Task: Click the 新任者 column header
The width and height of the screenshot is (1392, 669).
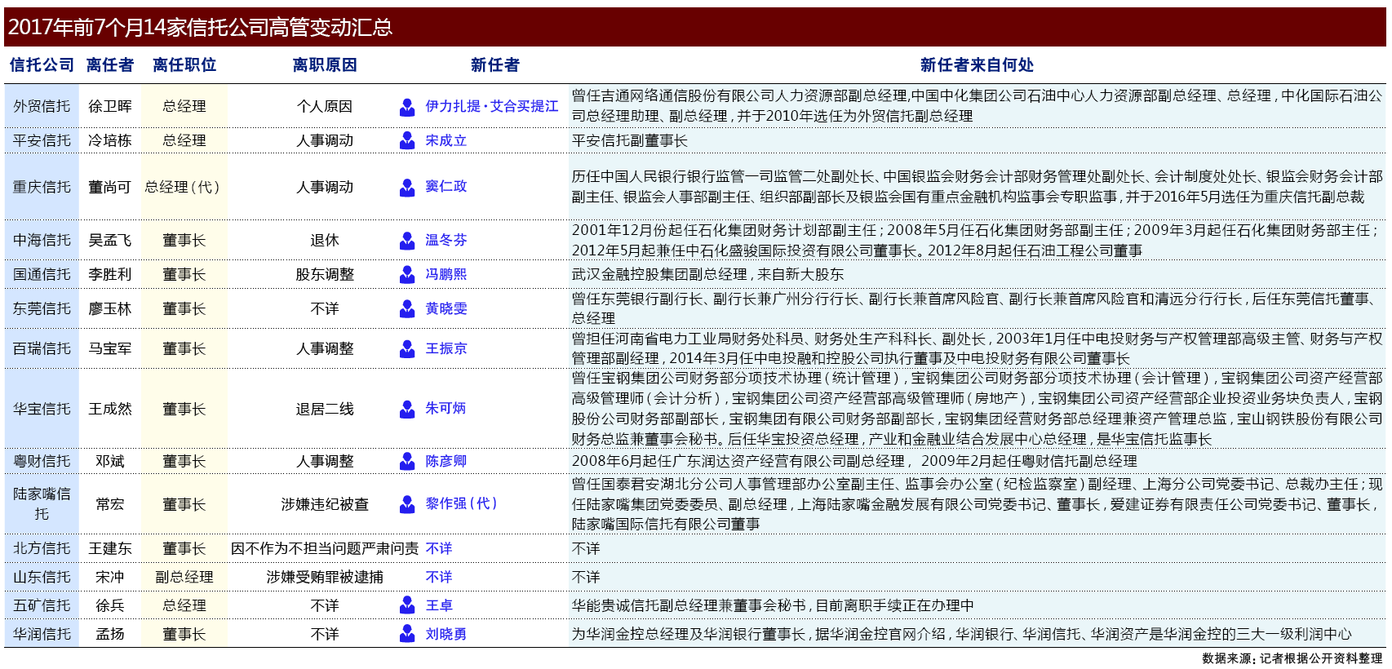Action: click(495, 64)
